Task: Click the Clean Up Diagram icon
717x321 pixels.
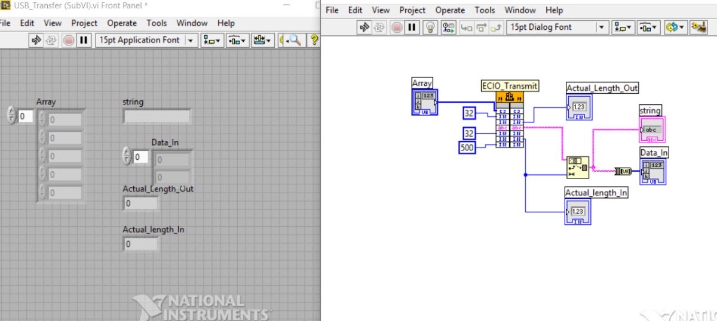Action: [x=698, y=27]
